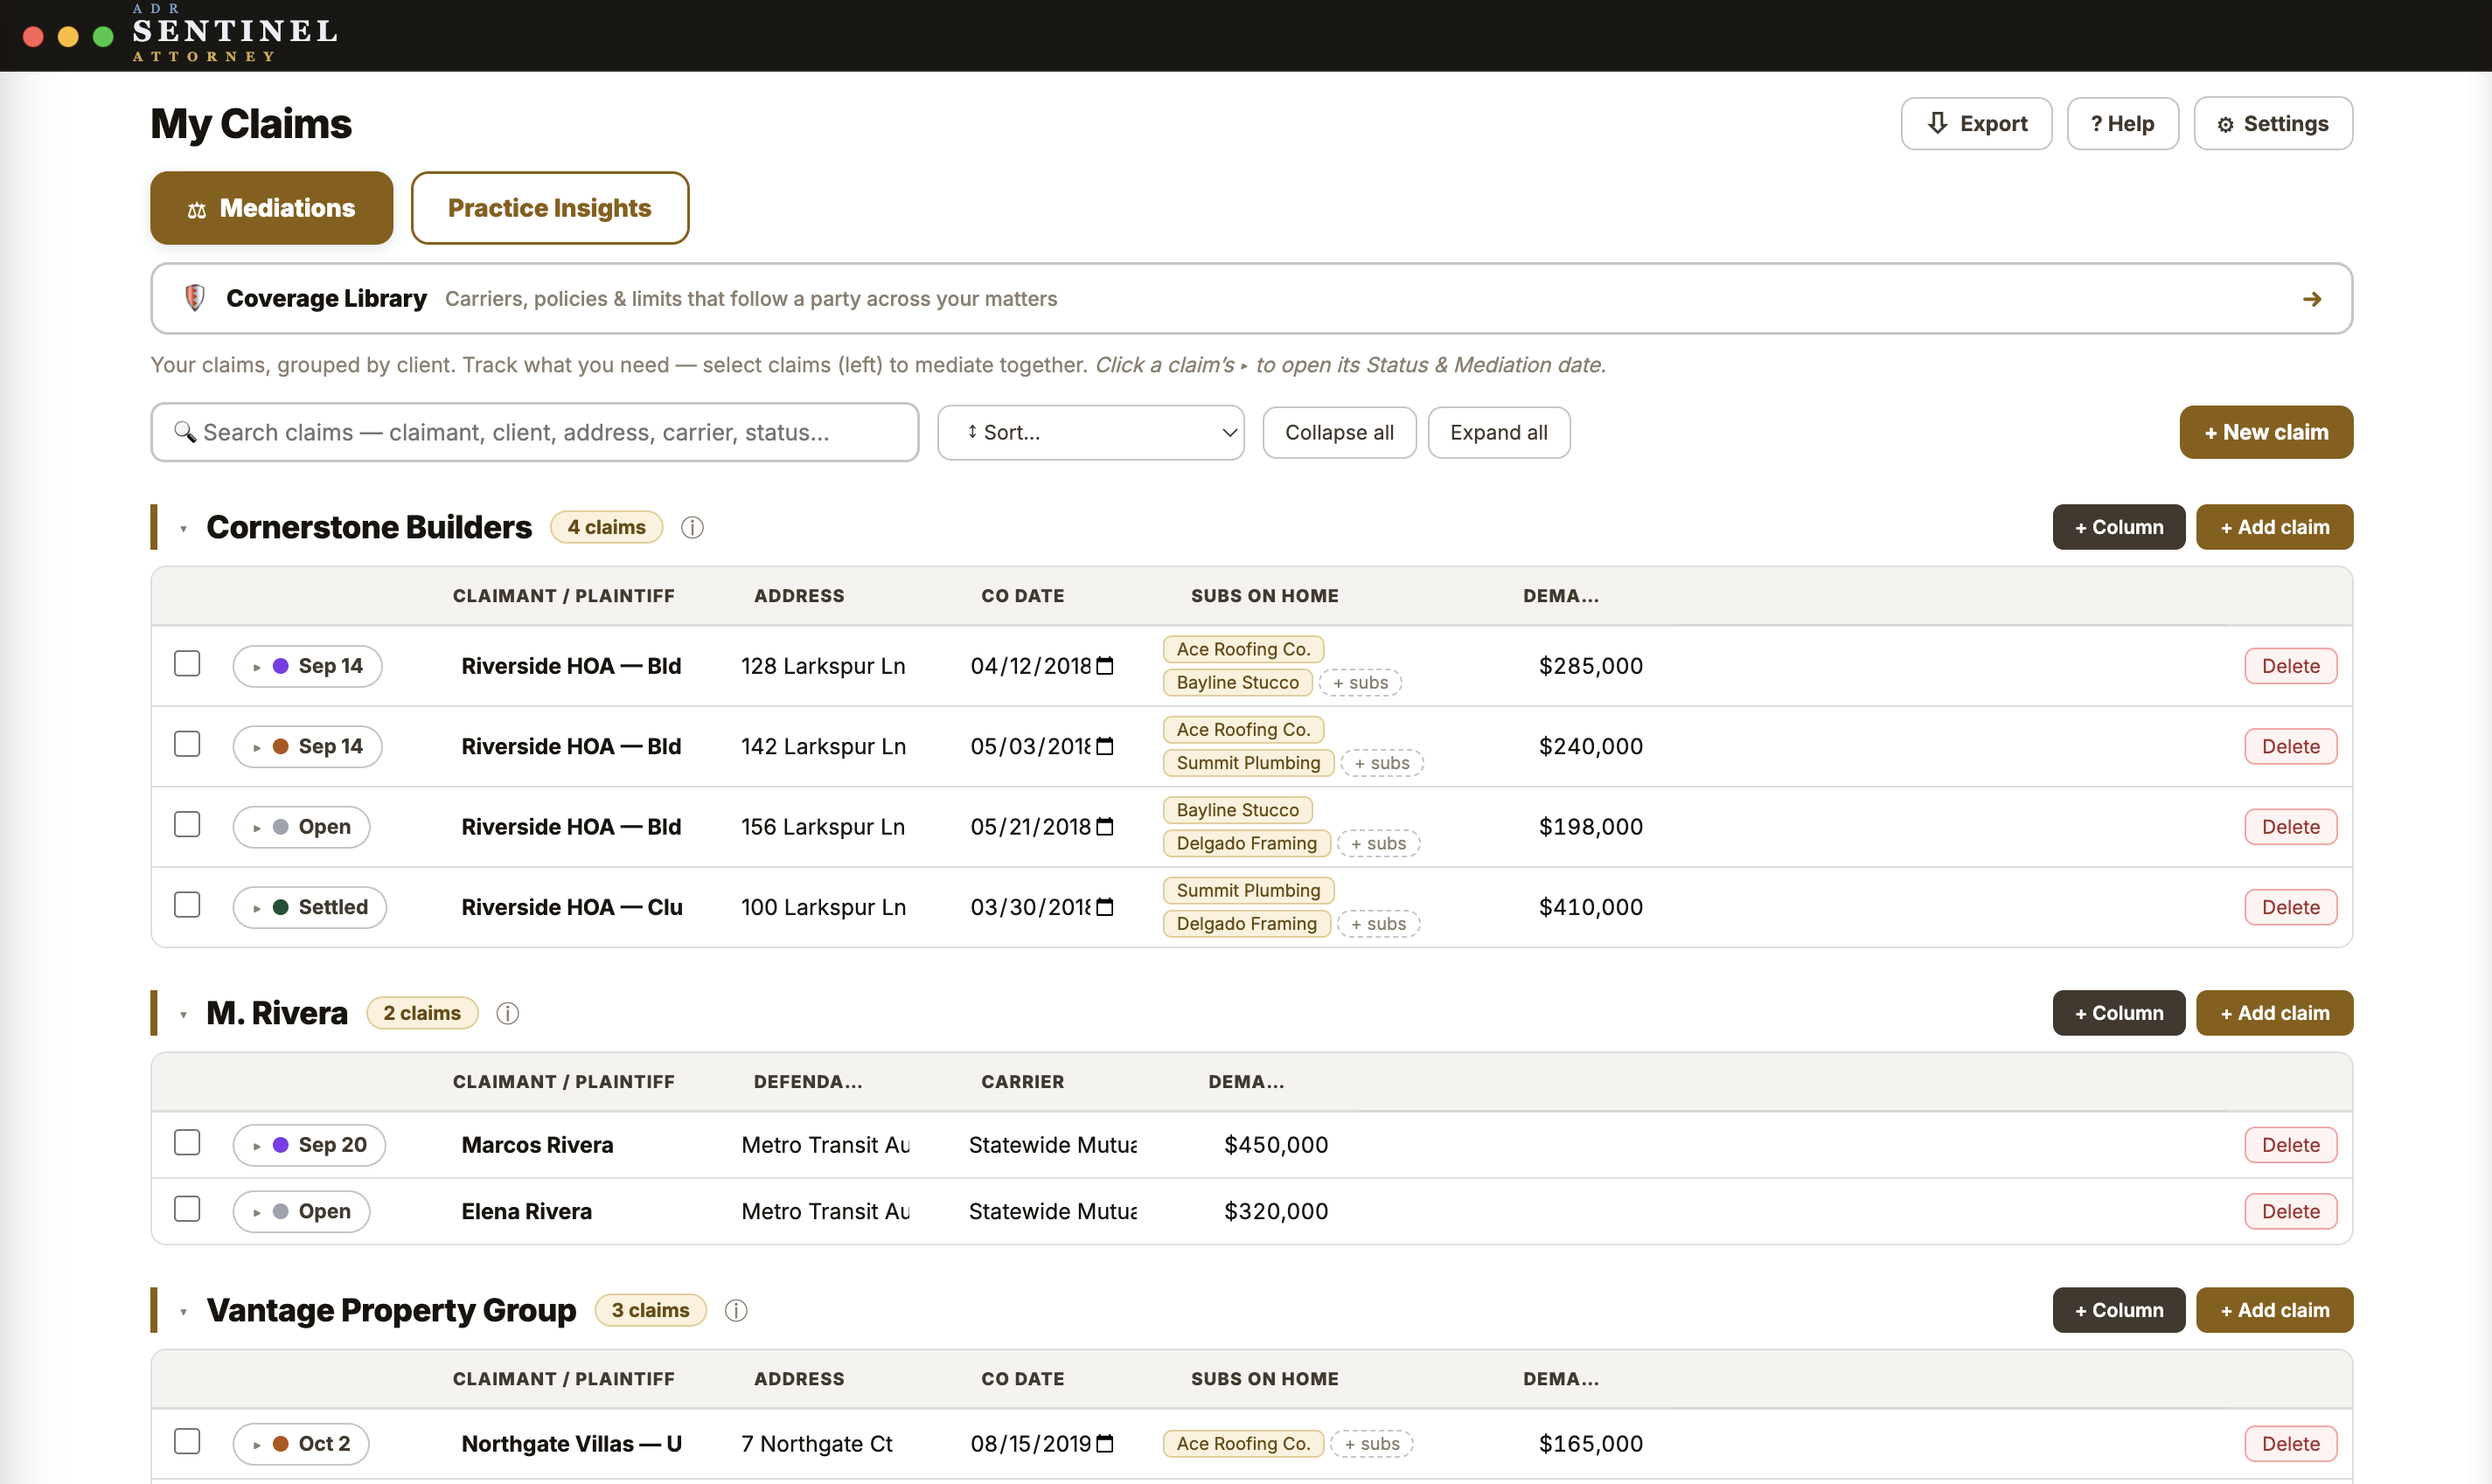Click Delgado Framing tag on 156 Larkspur Ln
2492x1484 pixels.
[1247, 843]
